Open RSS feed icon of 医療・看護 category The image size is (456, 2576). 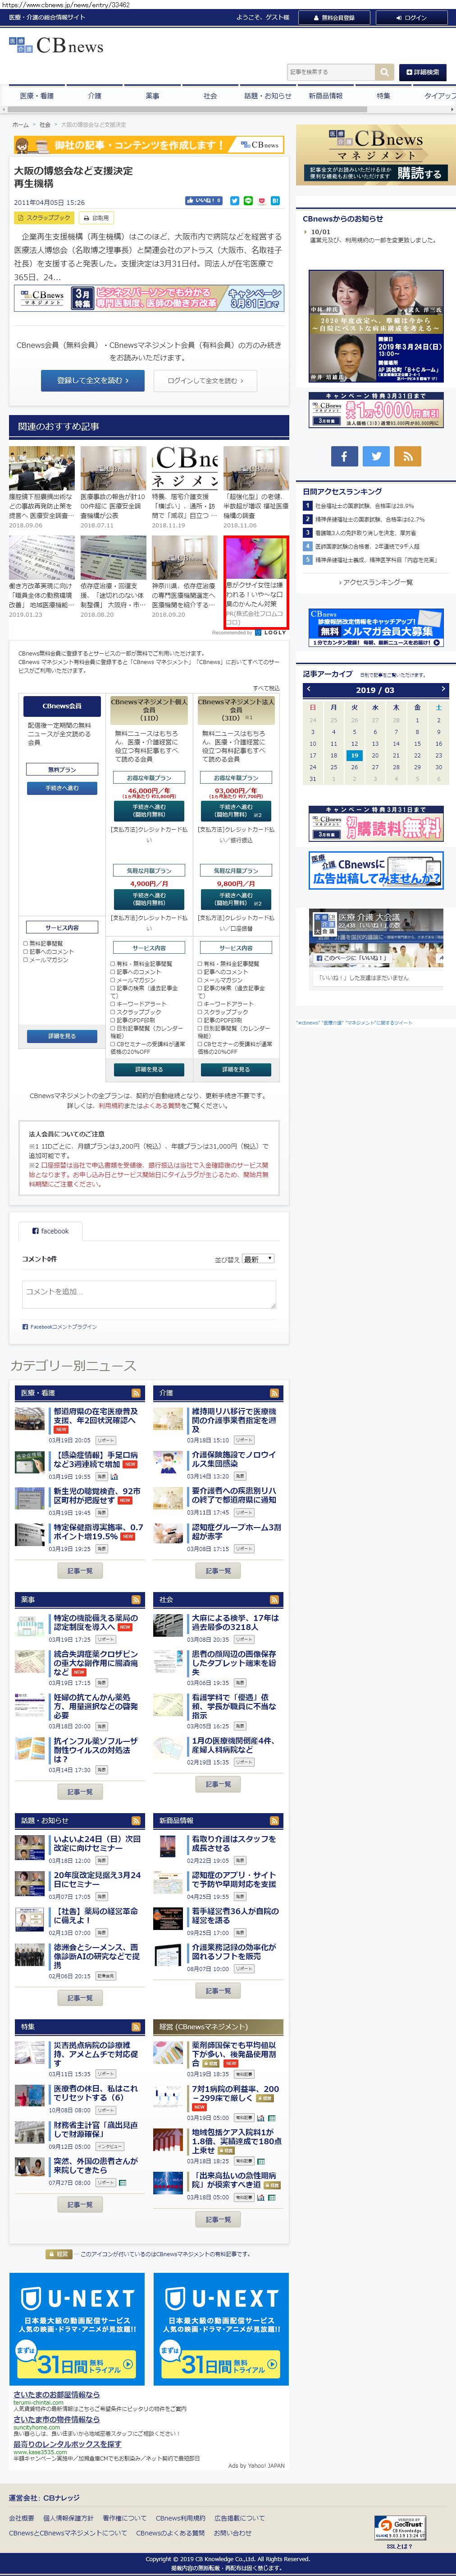click(x=136, y=1393)
